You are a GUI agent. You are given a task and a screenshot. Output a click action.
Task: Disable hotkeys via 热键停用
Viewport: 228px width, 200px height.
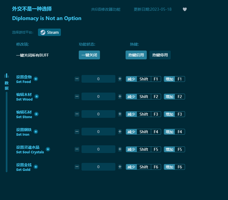(160, 55)
